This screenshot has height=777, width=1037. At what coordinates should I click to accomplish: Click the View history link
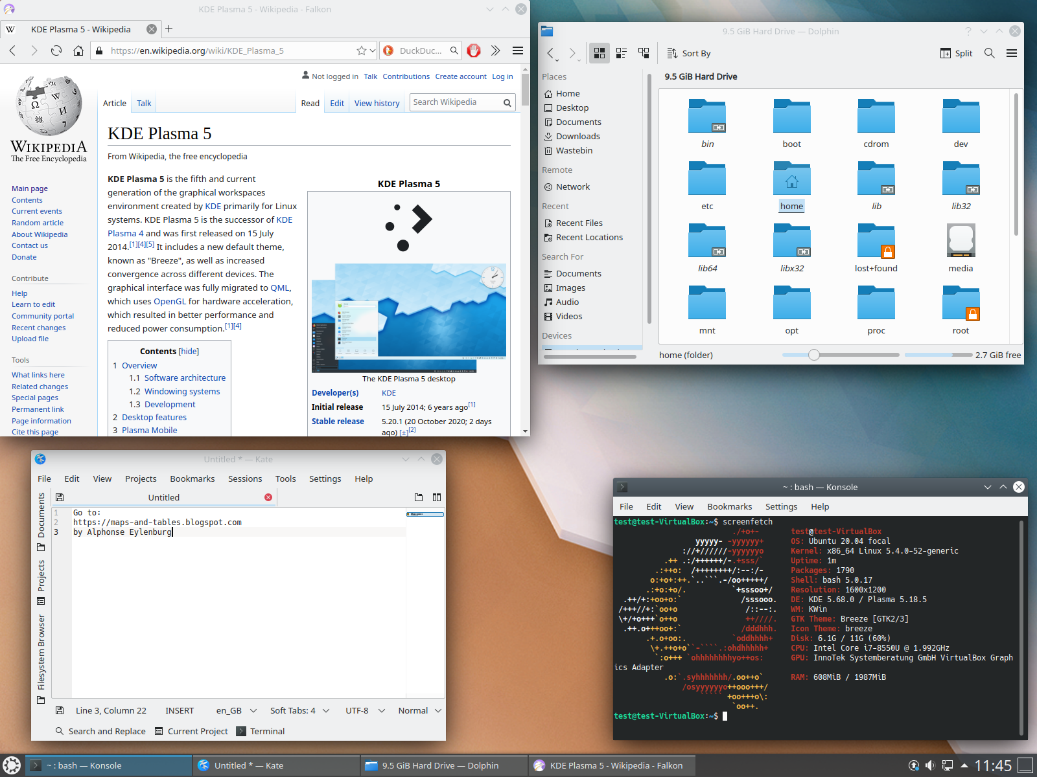[377, 103]
